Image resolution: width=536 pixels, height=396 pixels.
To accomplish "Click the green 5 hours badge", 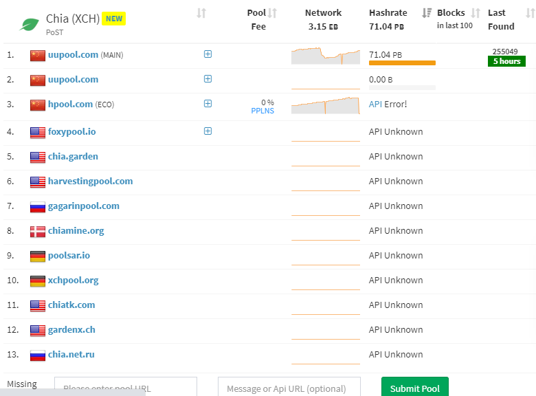I will 506,61.
